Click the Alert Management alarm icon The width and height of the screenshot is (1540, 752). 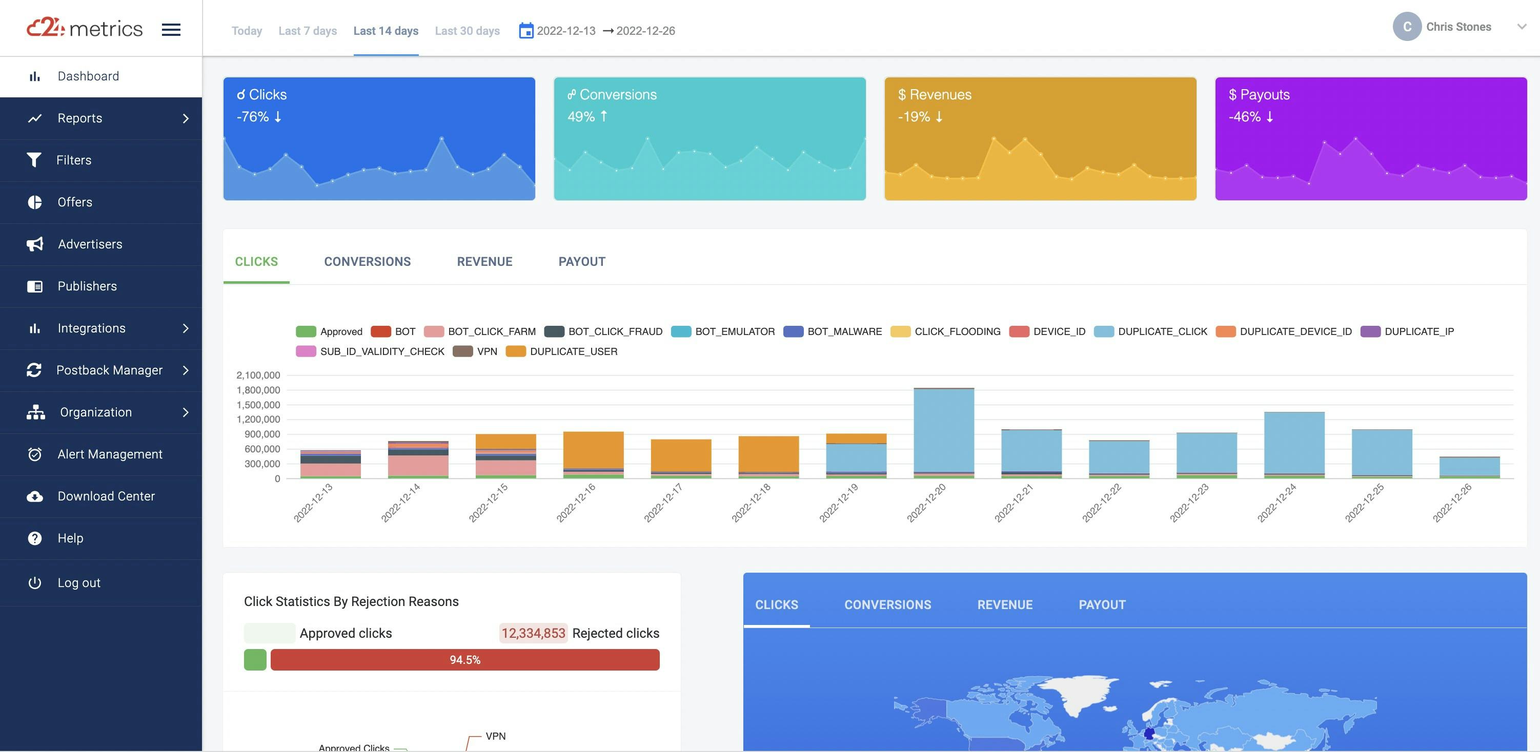coord(35,454)
